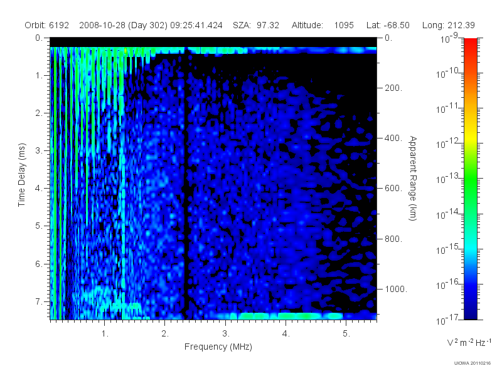Click the 2. tick label on frequency axis
This screenshot has width=502, height=376.
coord(165,334)
